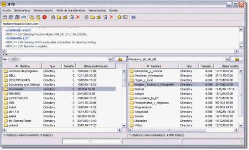Click the document icon in the second toolbar group

(x=86, y=17)
